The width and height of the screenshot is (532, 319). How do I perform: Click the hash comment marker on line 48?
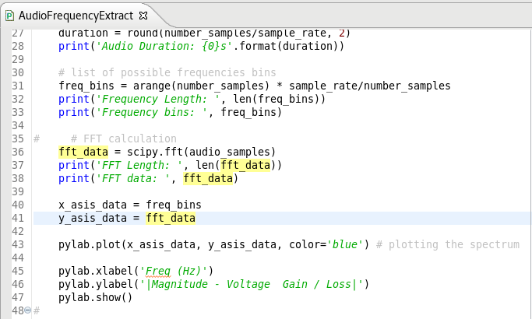(x=37, y=310)
